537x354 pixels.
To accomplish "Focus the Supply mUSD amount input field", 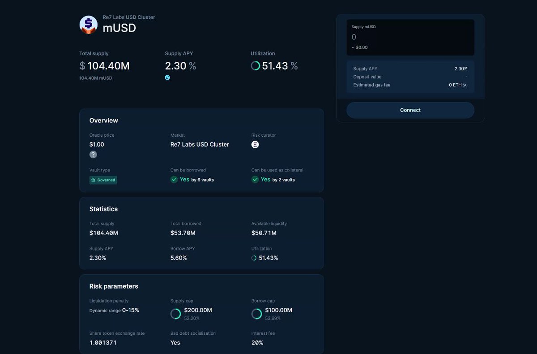I will [410, 37].
